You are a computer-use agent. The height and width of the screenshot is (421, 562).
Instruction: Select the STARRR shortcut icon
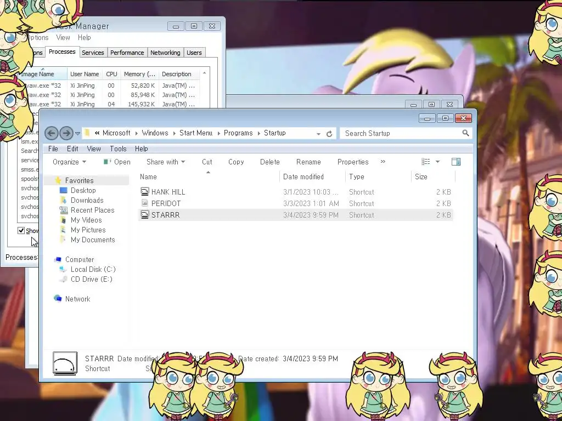[x=144, y=215]
